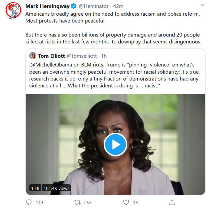Play the embedded video
Image resolution: width=210 pixels, height=209 pixels.
[x=115, y=144]
